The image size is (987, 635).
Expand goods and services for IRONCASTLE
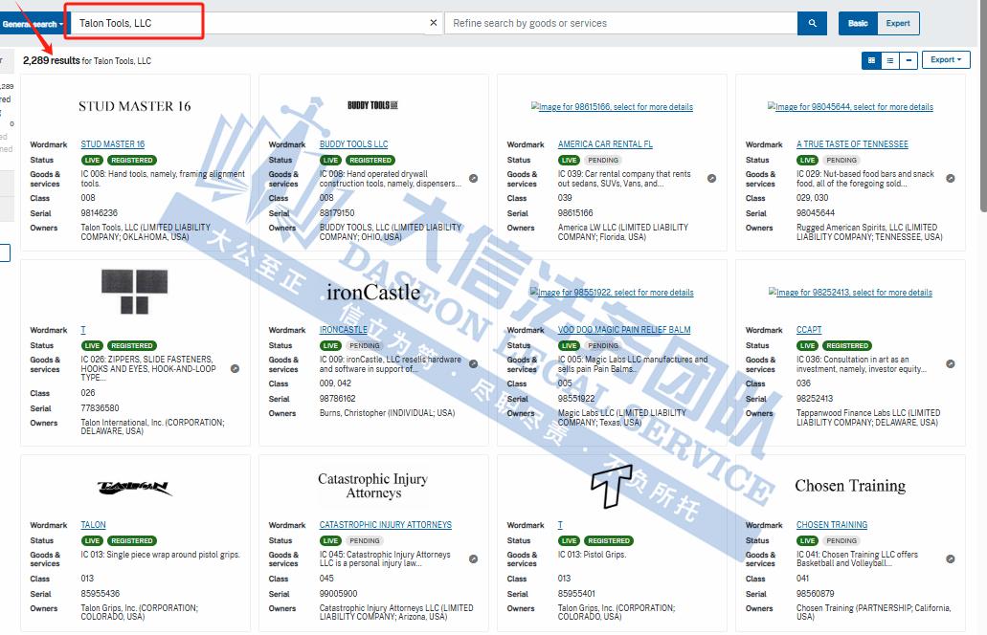(x=473, y=364)
